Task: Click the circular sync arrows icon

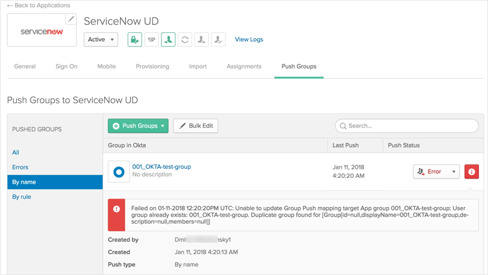Action: [x=185, y=39]
